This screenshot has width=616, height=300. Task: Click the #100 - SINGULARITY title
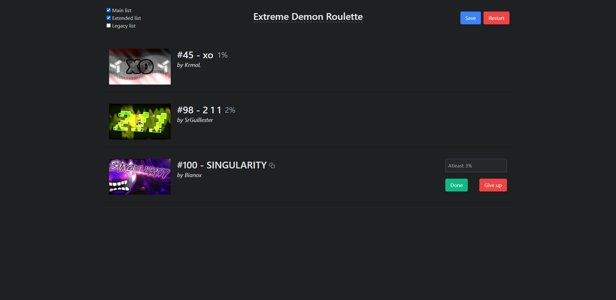click(222, 165)
